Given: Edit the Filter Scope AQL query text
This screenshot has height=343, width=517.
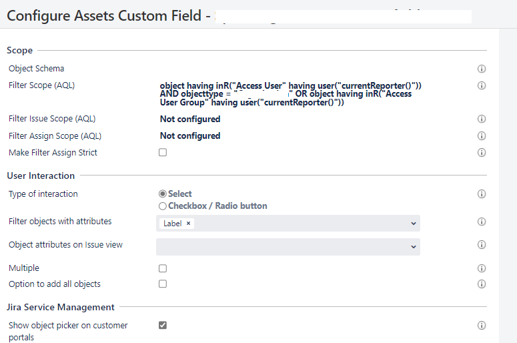Looking at the screenshot, I should (x=290, y=94).
